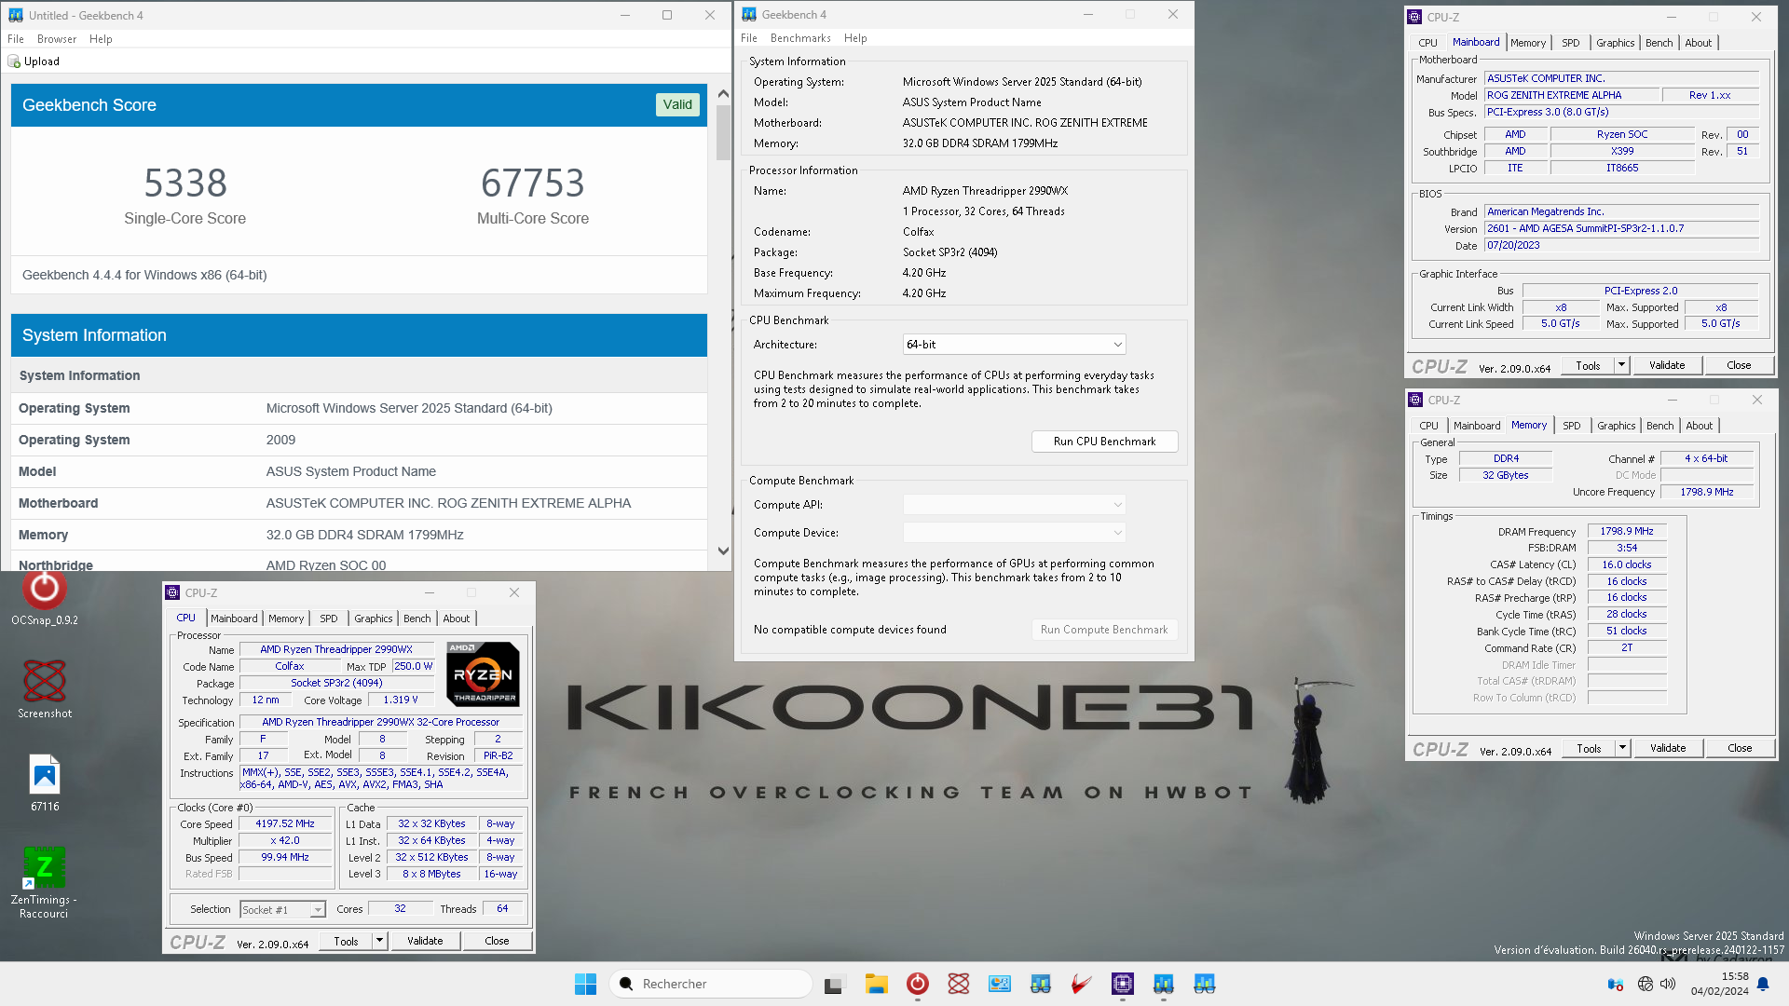Image resolution: width=1789 pixels, height=1006 pixels.
Task: Click scrollbar down arrow in Geekbench results
Action: click(723, 551)
